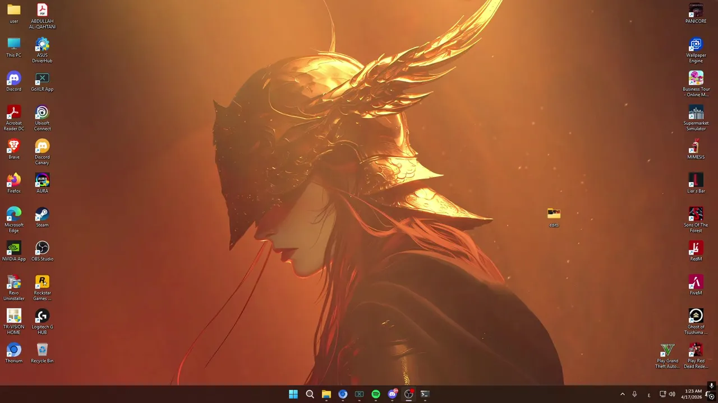Expand hidden system tray icons chevron
Image resolution: width=718 pixels, height=403 pixels.
pyautogui.click(x=622, y=394)
